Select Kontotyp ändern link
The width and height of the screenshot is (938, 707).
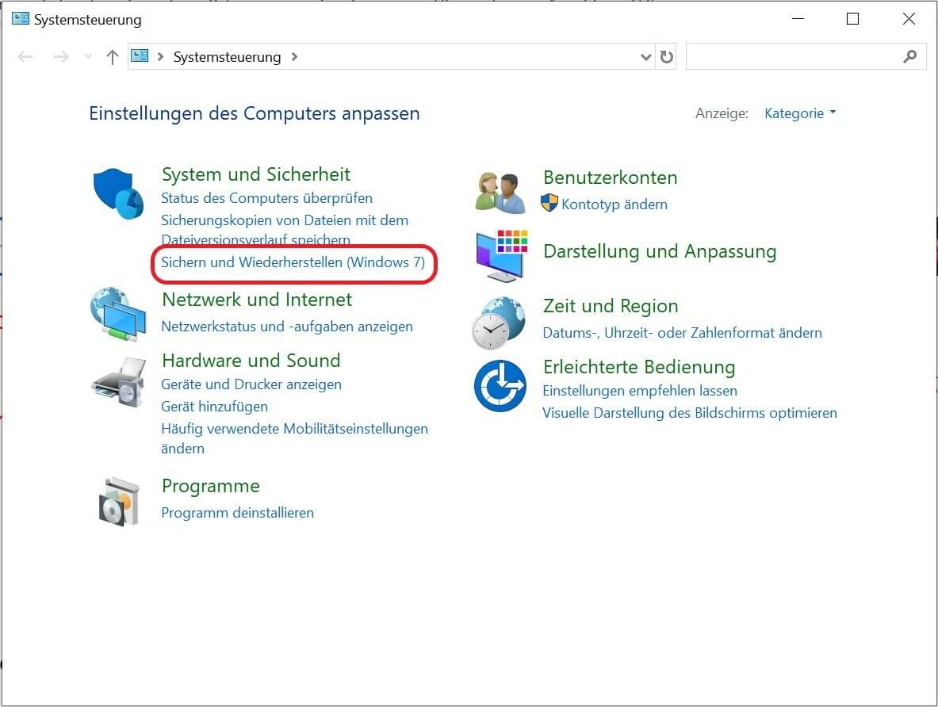614,204
